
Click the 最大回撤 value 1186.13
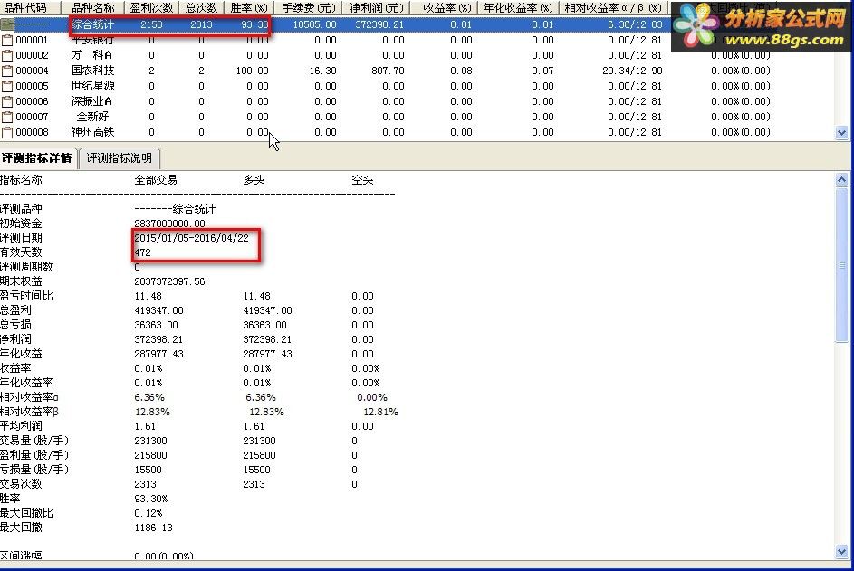(x=154, y=528)
